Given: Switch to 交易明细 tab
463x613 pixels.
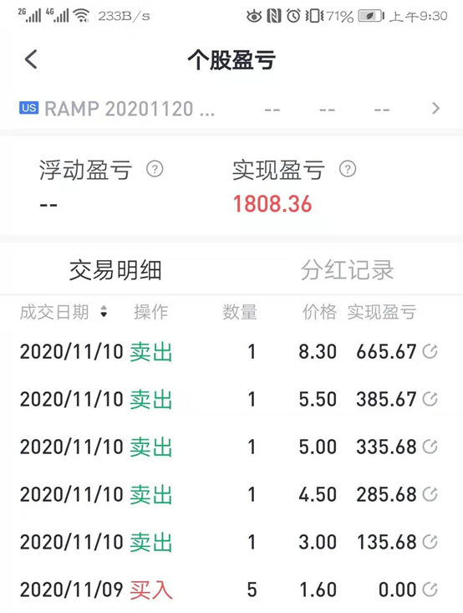Looking at the screenshot, I should tap(115, 270).
